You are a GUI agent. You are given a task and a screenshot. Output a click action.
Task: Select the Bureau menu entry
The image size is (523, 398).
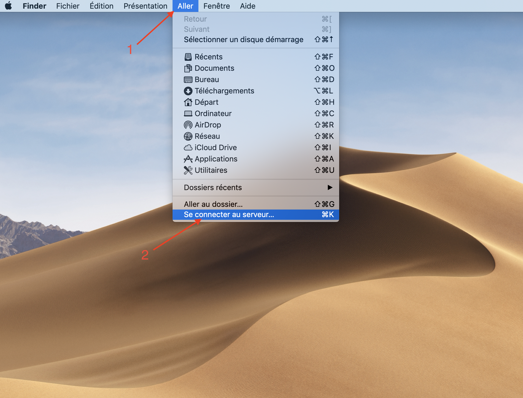click(256, 79)
